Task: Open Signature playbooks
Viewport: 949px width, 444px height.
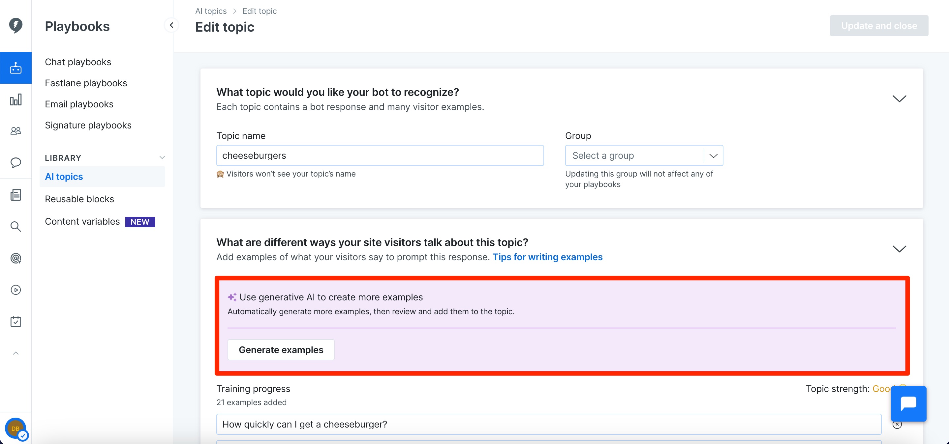Action: [88, 125]
